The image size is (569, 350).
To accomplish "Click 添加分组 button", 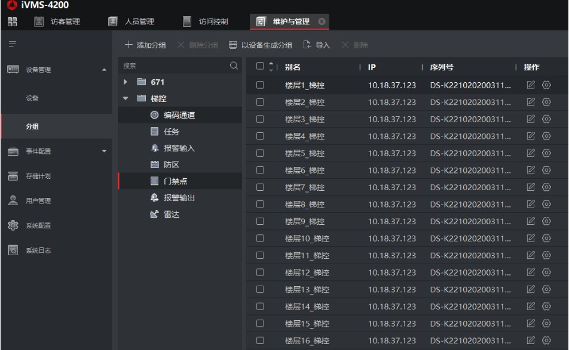I will pyautogui.click(x=145, y=45).
